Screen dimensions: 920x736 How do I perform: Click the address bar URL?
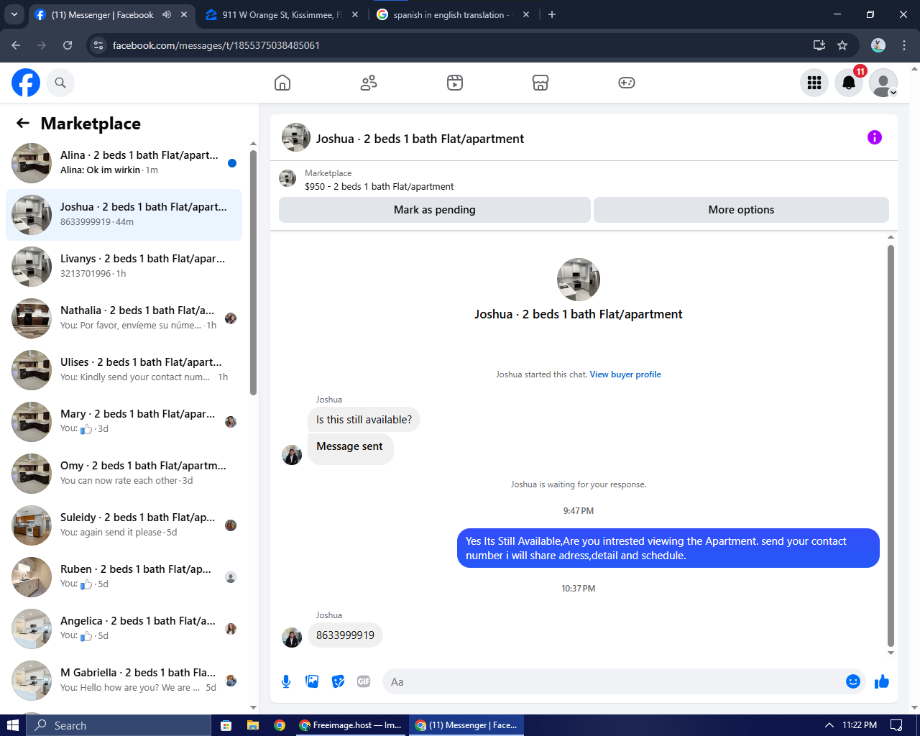[216, 45]
